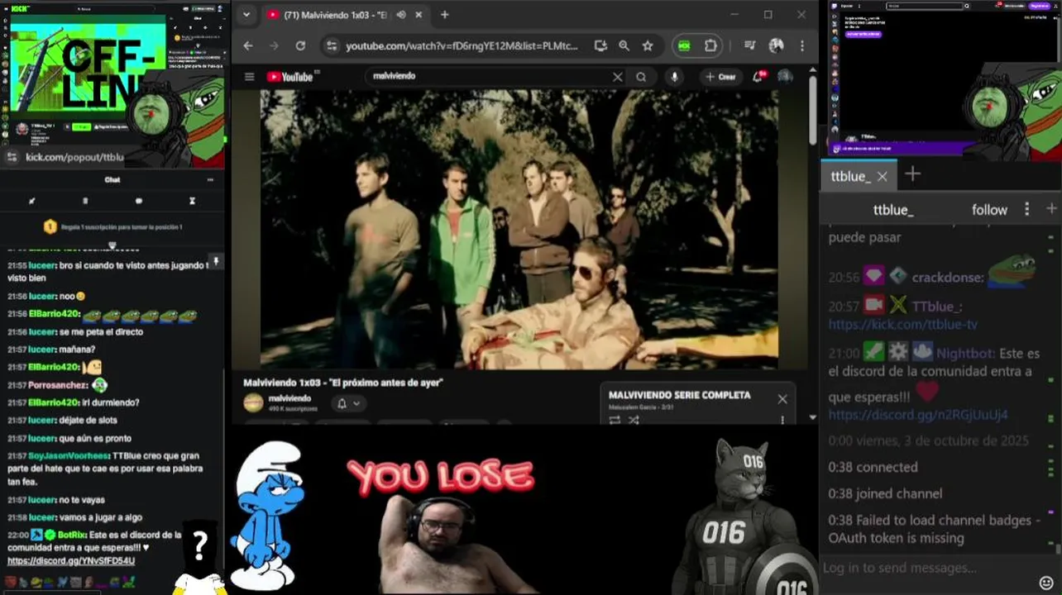
Task: Click SoyJasonVoorhees username in Kick chat
Action: pos(69,456)
